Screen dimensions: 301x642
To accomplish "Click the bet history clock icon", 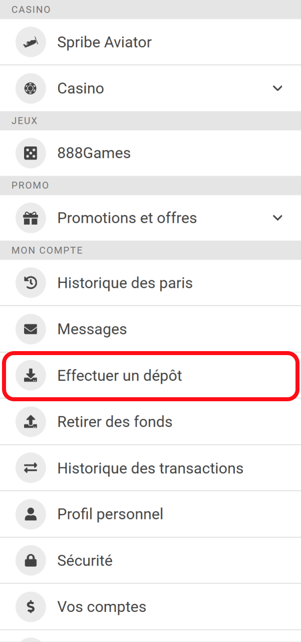I will tap(31, 283).
